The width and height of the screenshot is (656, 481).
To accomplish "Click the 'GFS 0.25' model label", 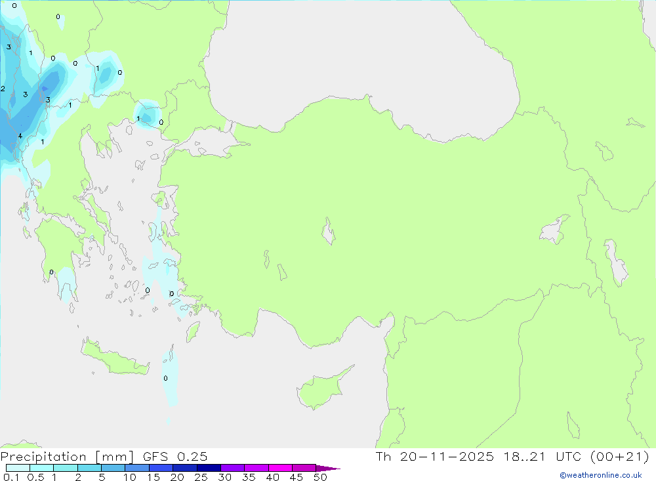I will (x=175, y=457).
